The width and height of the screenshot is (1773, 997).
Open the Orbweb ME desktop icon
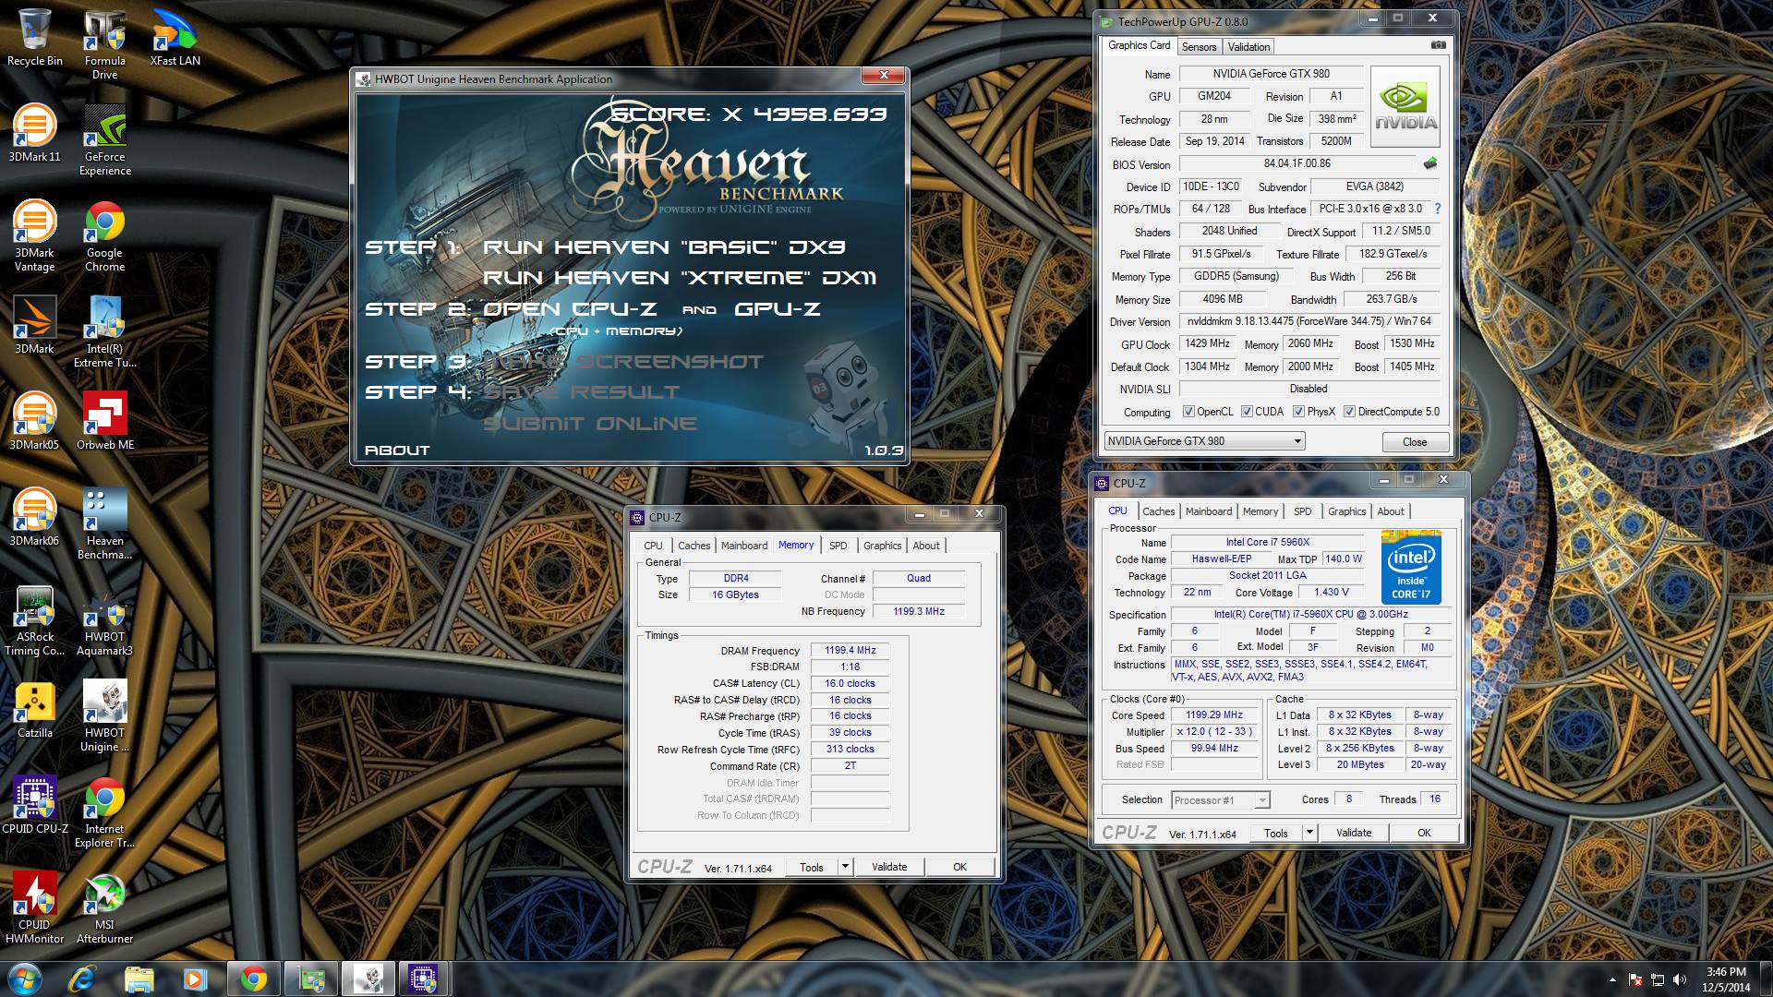coord(104,421)
